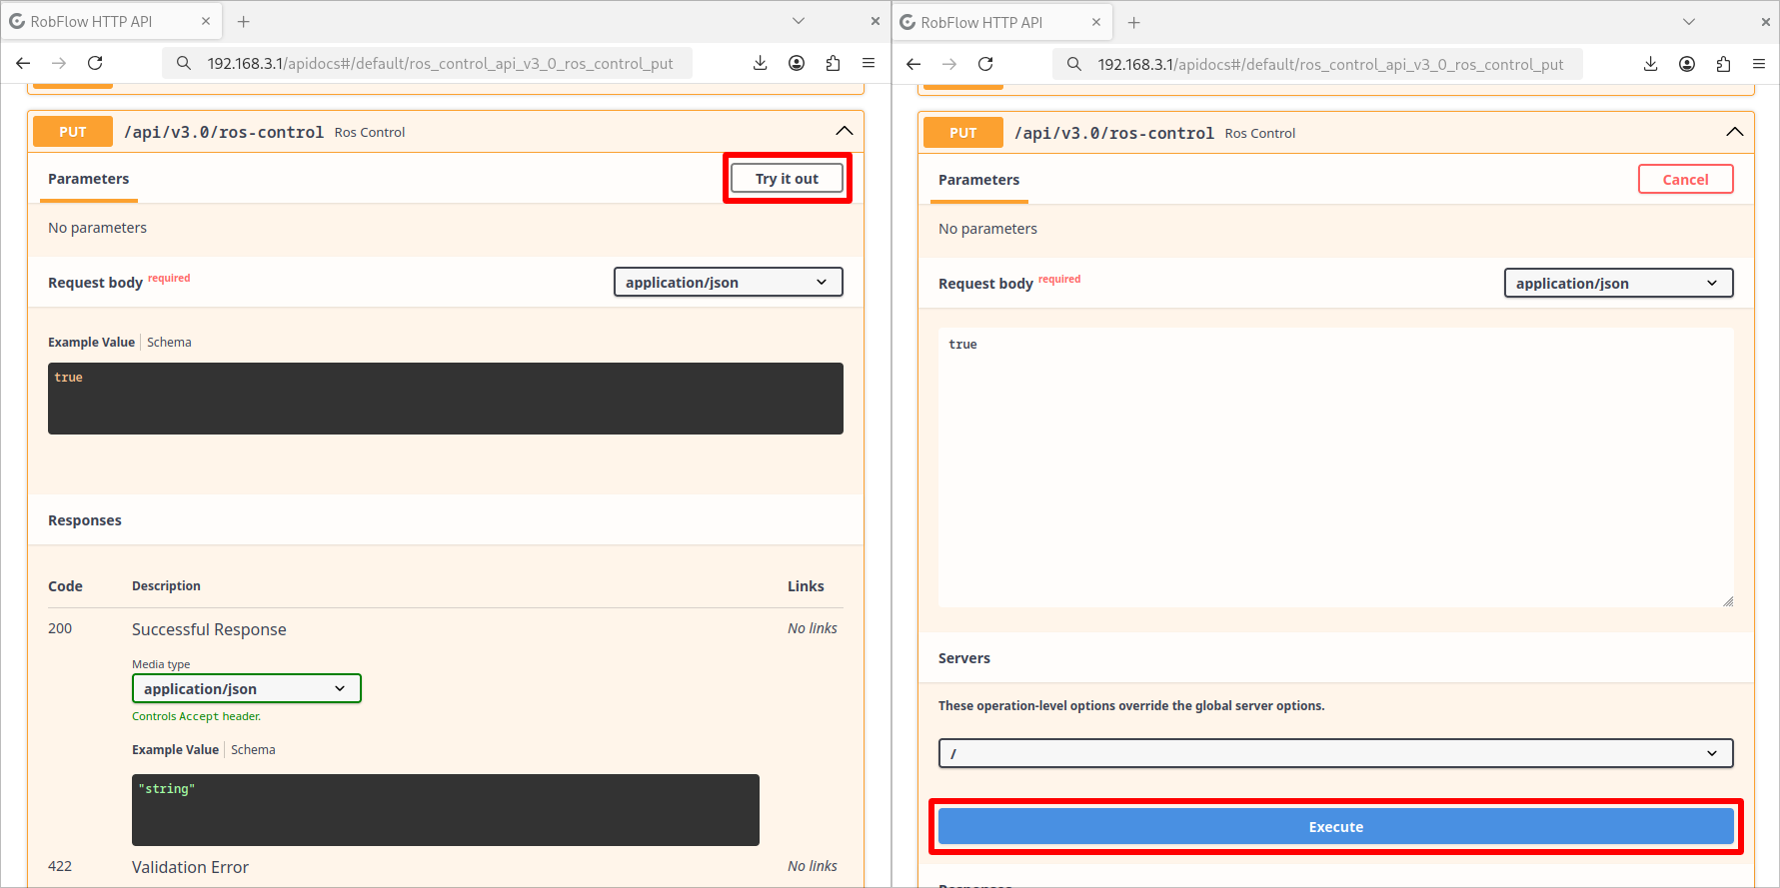Image resolution: width=1780 pixels, height=888 pixels.
Task: Open account icon in left browser window
Action: (x=797, y=63)
